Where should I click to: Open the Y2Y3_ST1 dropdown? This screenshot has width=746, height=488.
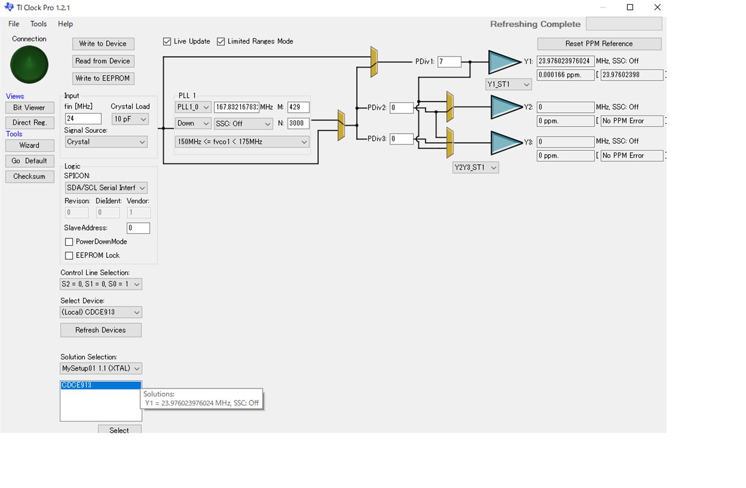[x=476, y=168]
